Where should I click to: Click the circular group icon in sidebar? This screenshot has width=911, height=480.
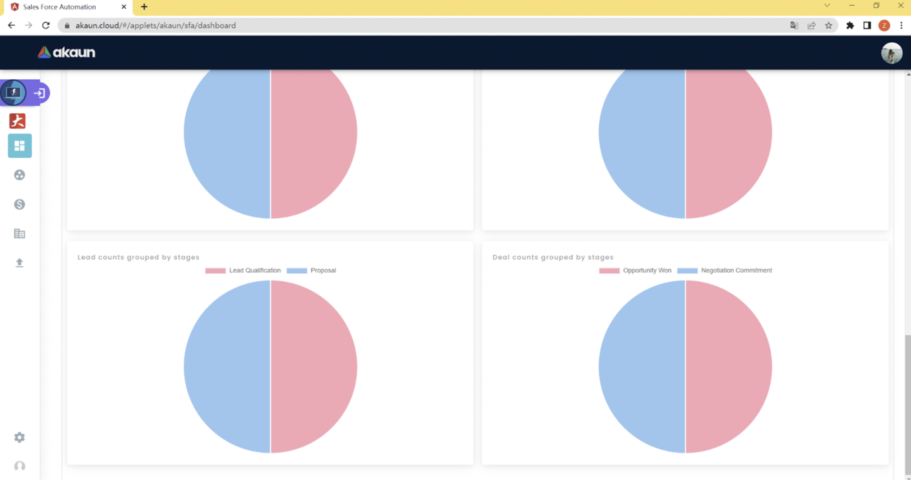[20, 175]
